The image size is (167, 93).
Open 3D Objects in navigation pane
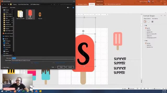tap(7, 41)
